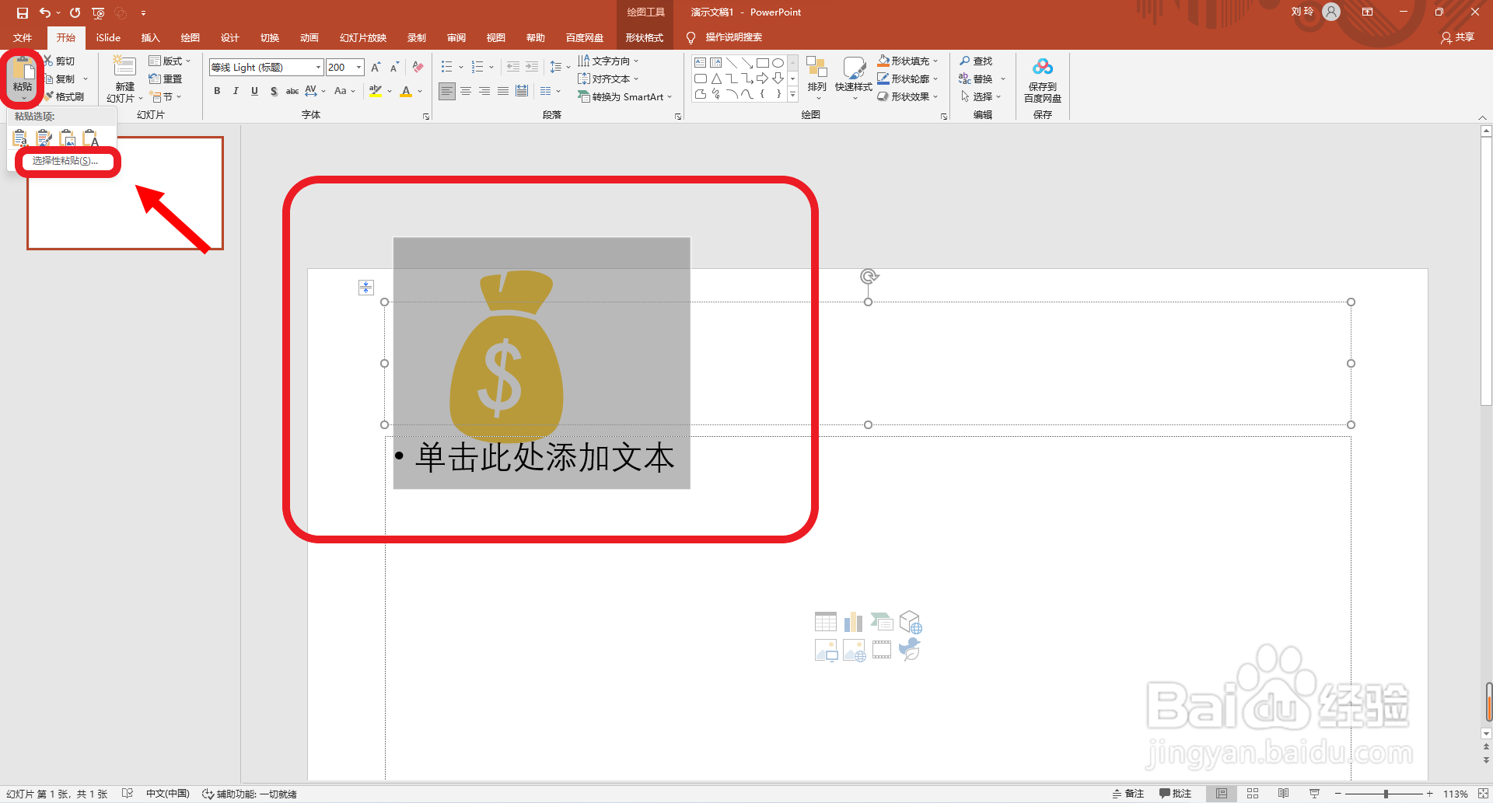Click New Slide (新建幻灯片) icon
Viewport: 1493px width, 803px height.
click(x=124, y=67)
